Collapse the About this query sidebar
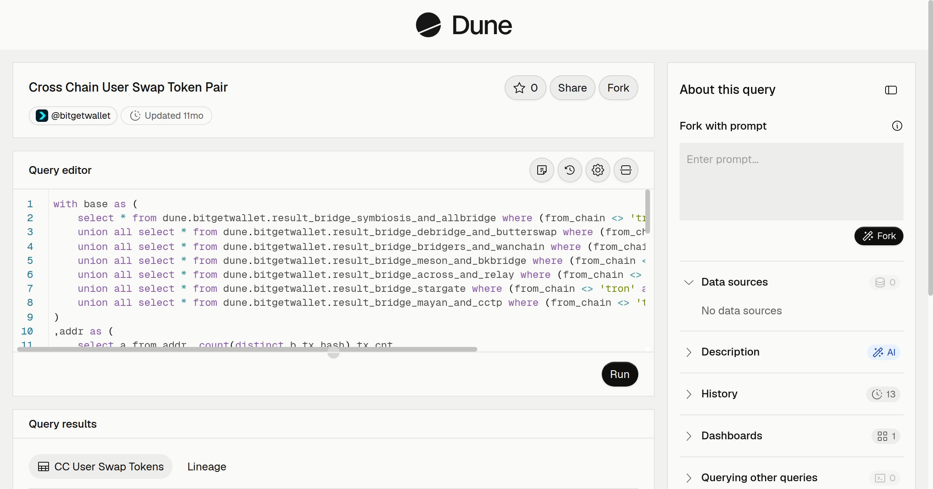 point(891,90)
